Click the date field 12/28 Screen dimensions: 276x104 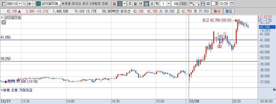pyautogui.click(x=224, y=4)
